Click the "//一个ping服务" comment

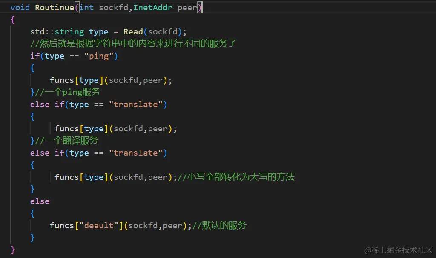[x=67, y=92]
